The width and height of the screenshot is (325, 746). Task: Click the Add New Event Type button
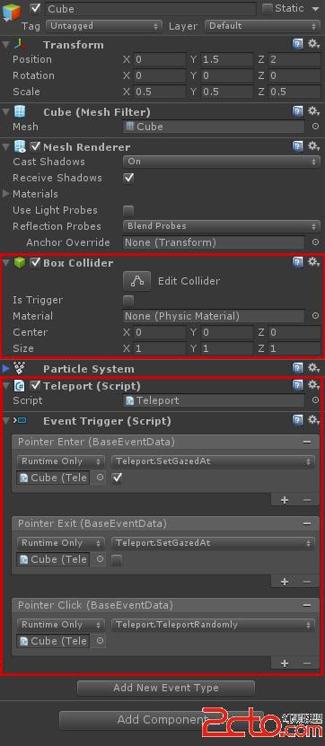[x=165, y=688]
